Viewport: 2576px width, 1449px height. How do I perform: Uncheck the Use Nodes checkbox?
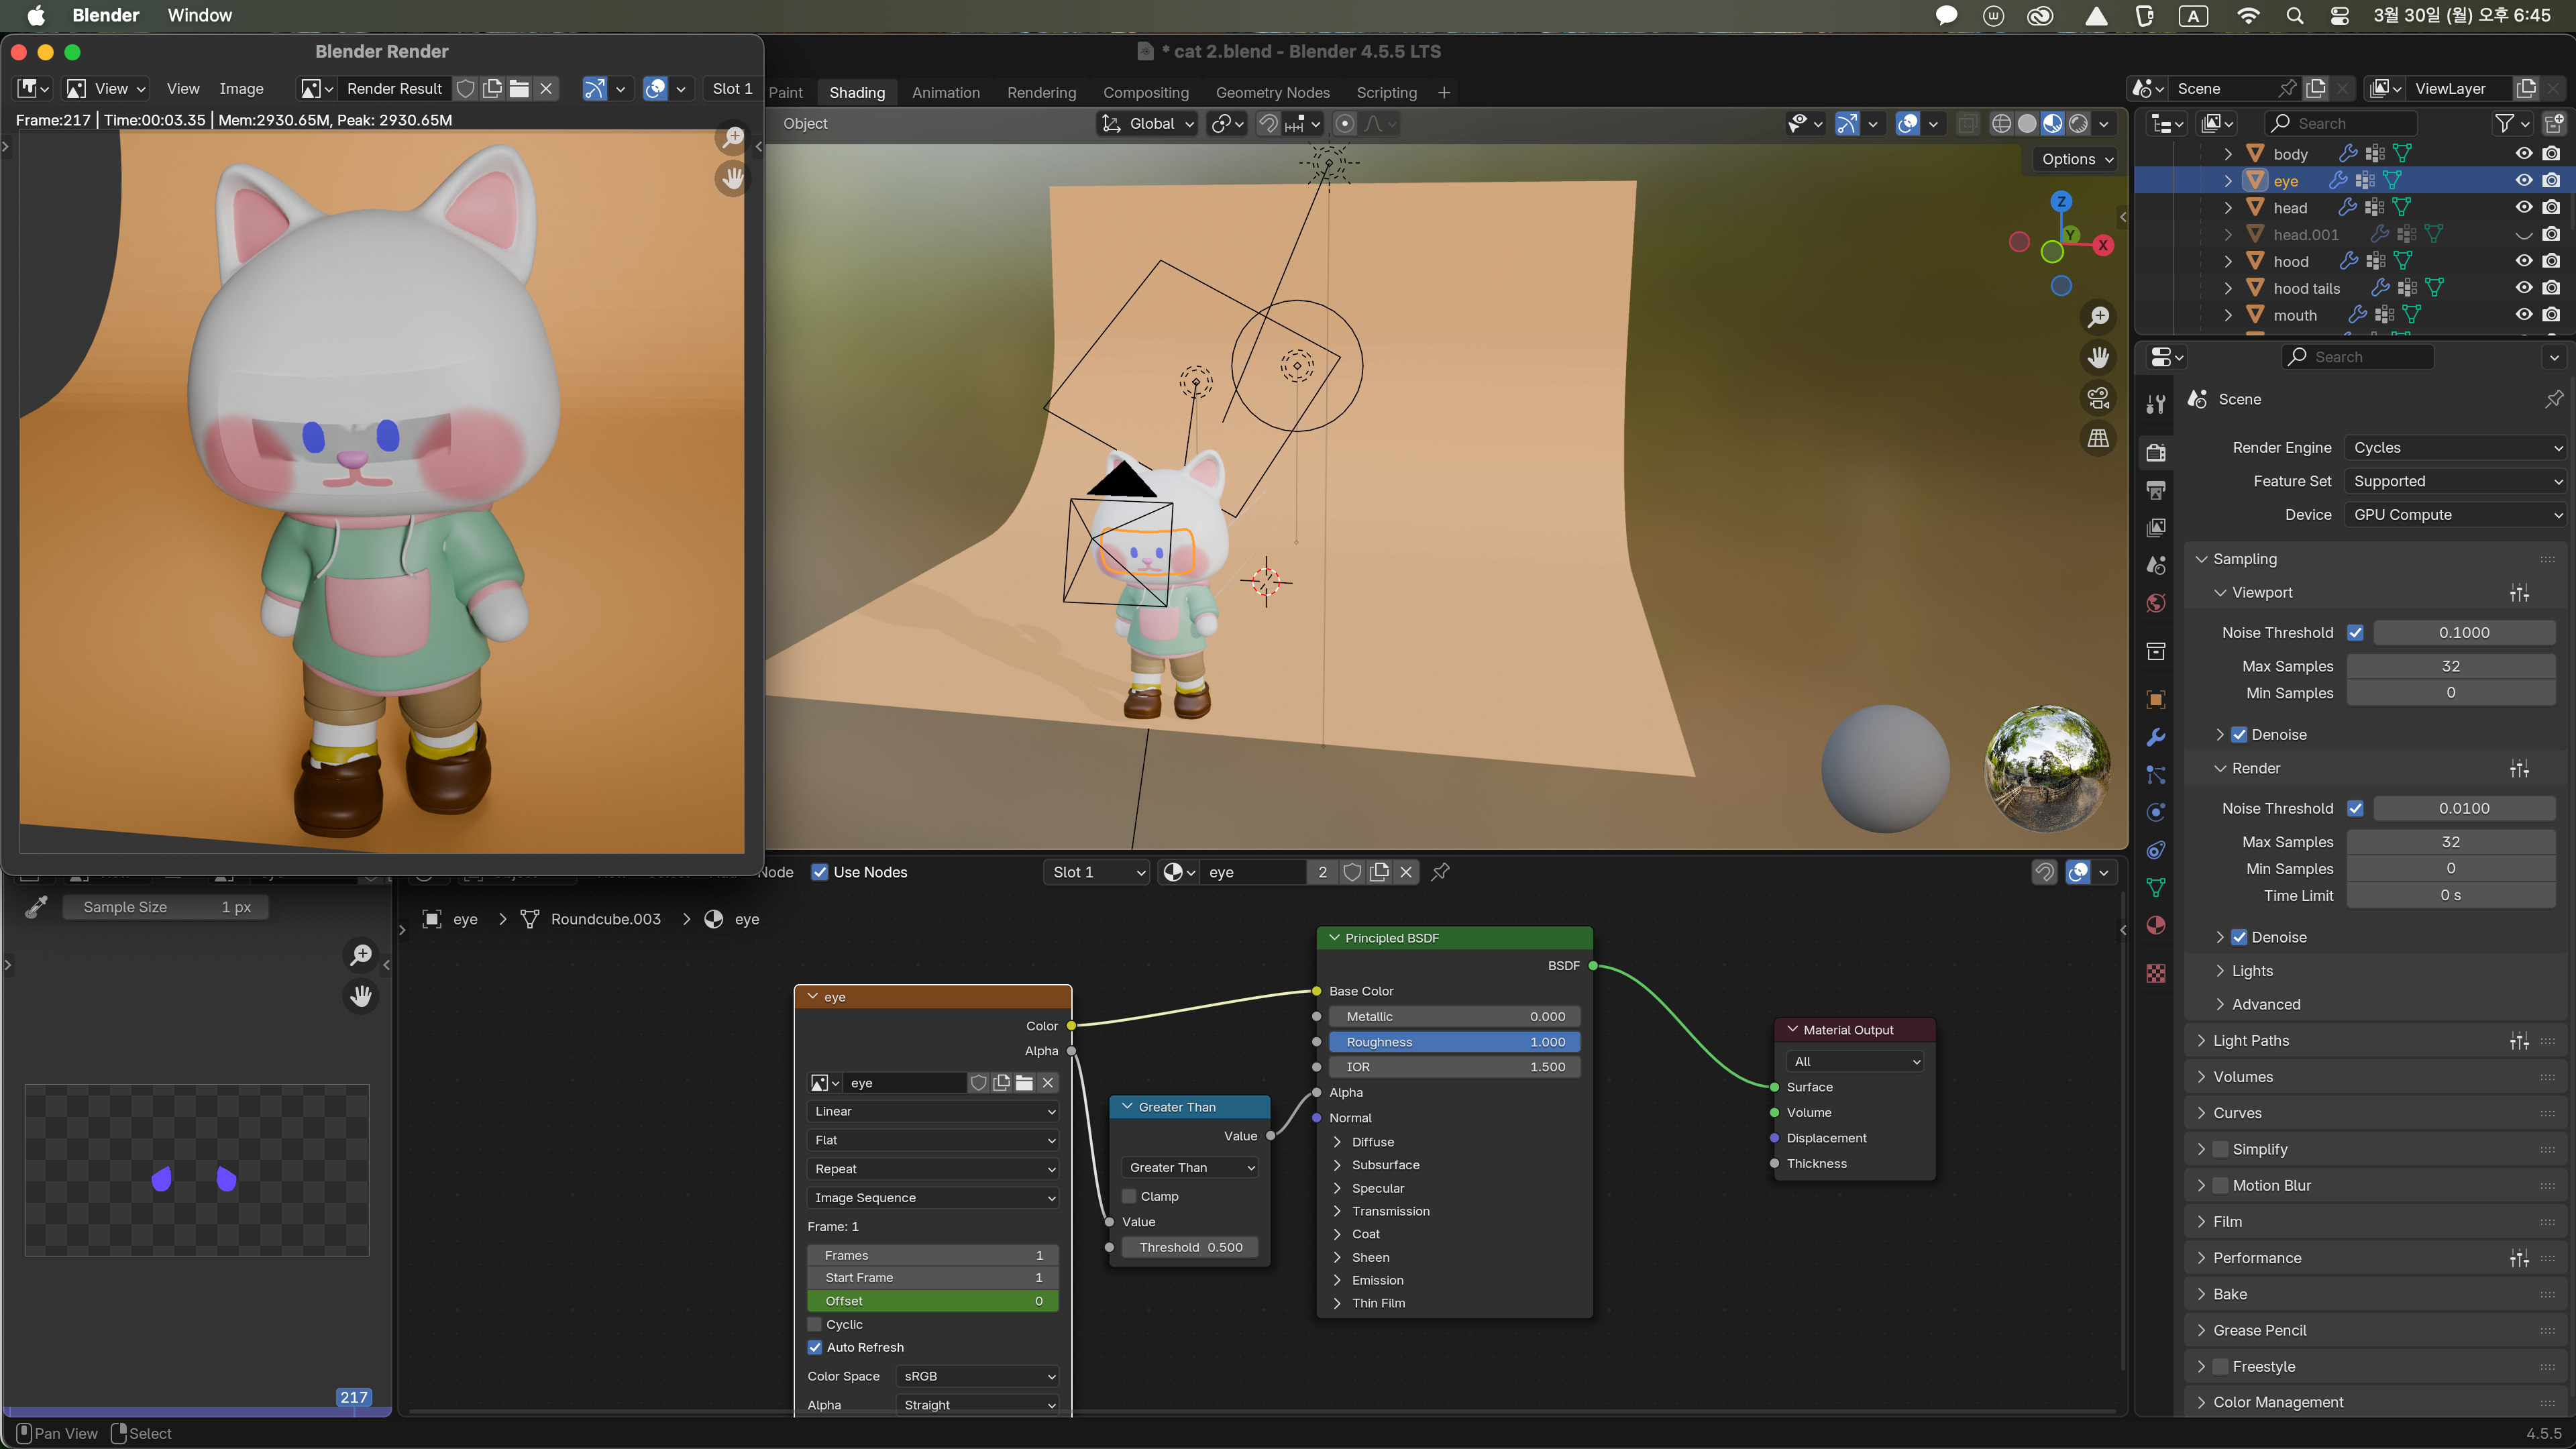(x=819, y=872)
